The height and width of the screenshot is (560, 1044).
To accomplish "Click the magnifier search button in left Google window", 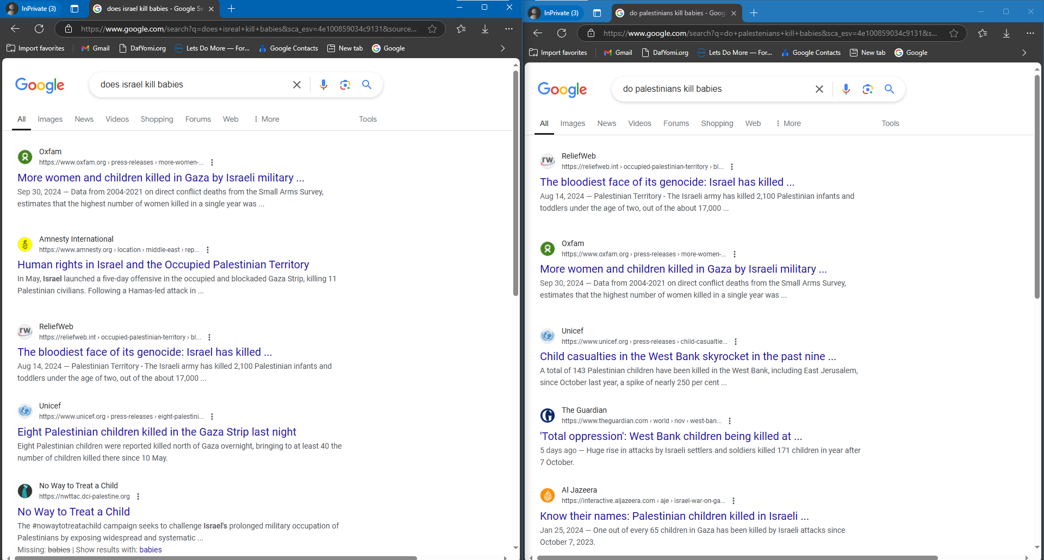I will [367, 85].
